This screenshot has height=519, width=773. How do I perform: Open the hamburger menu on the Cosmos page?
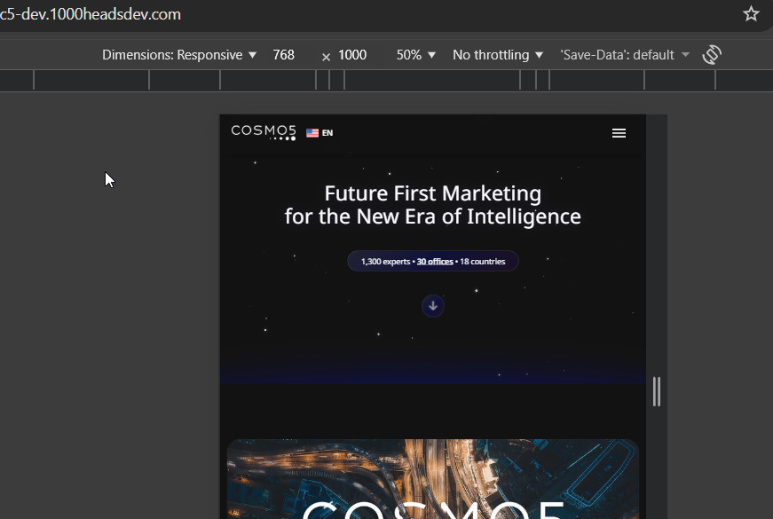tap(619, 133)
